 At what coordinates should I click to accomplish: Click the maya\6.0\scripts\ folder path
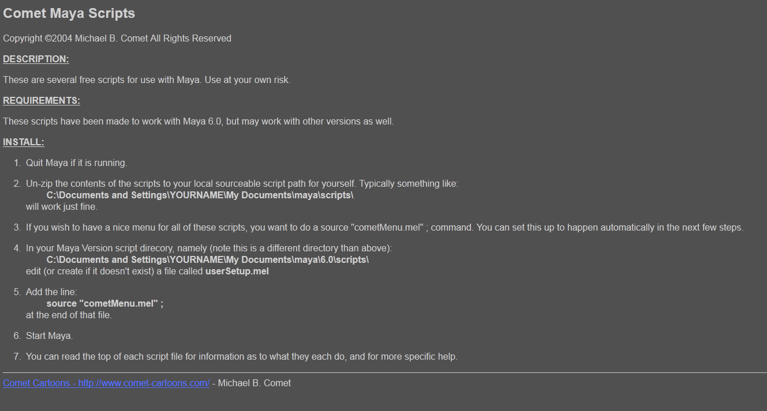click(x=207, y=260)
